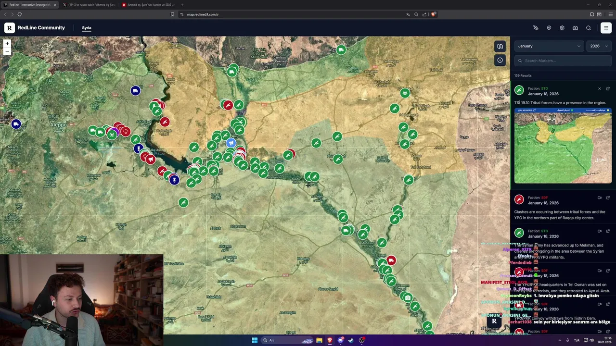Open the January month dropdown
The width and height of the screenshot is (616, 346).
(x=549, y=46)
